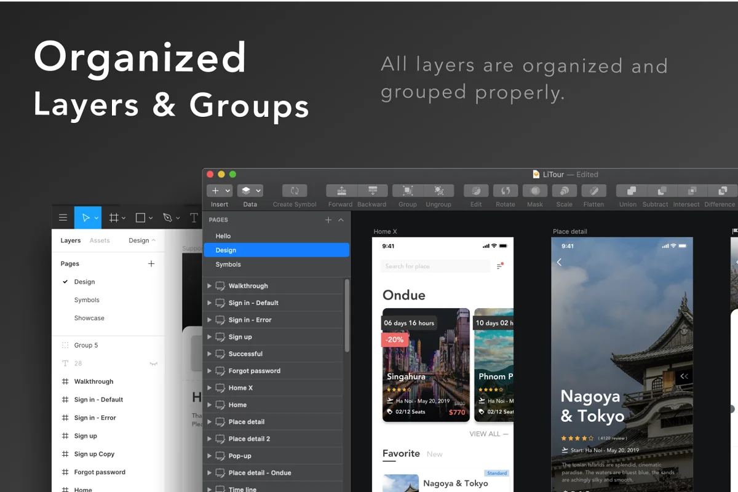Image resolution: width=738 pixels, height=492 pixels.
Task: Click the Place detail artboard title
Action: [x=570, y=232]
